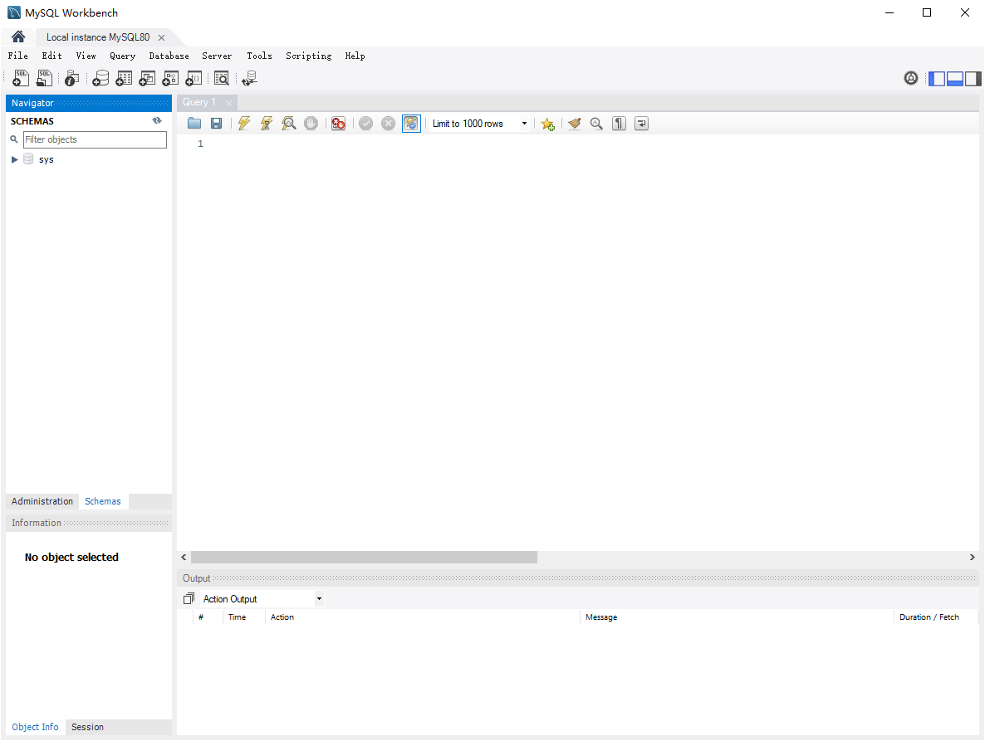Create a new view icon
Screen dimensions: 985x741
[147, 79]
